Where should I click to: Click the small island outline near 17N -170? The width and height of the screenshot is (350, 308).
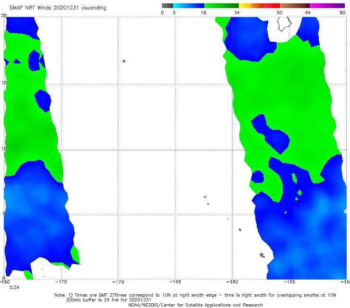point(124,61)
